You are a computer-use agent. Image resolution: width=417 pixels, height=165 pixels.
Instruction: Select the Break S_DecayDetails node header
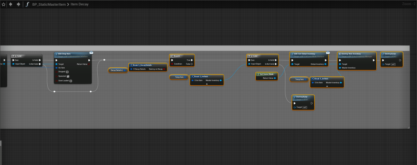pos(148,65)
